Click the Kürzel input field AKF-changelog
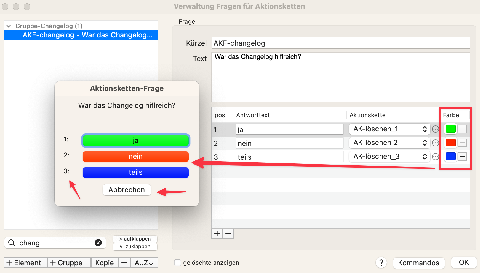Image resolution: width=480 pixels, height=273 pixels. point(340,43)
